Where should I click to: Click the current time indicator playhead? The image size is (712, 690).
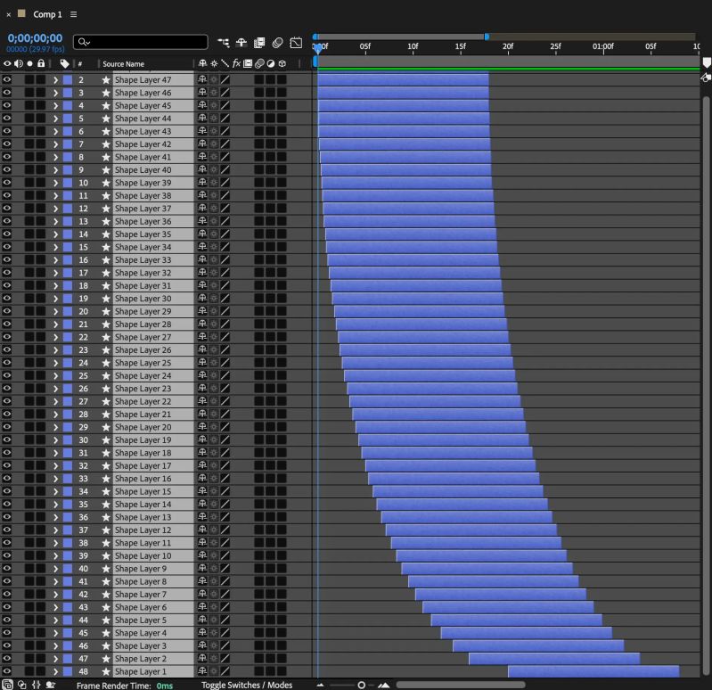pos(319,48)
